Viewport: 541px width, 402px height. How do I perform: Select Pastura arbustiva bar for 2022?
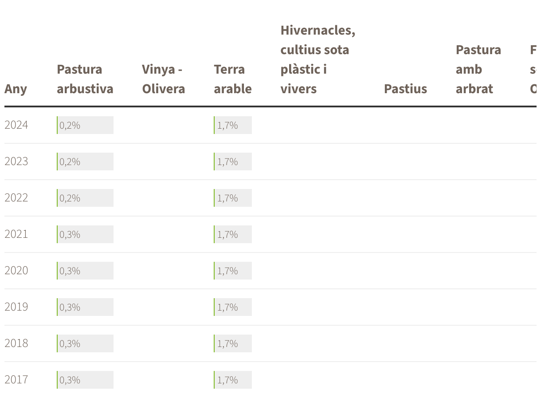(85, 198)
